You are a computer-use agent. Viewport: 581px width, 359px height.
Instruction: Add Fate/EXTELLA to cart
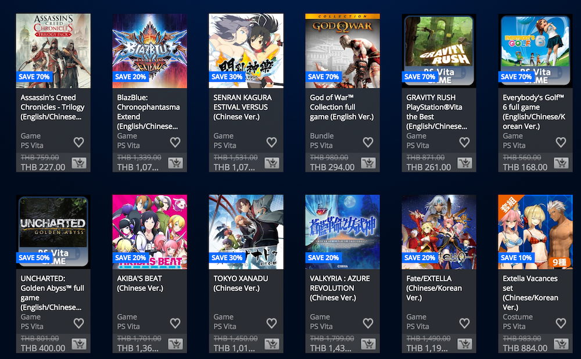[x=465, y=344]
